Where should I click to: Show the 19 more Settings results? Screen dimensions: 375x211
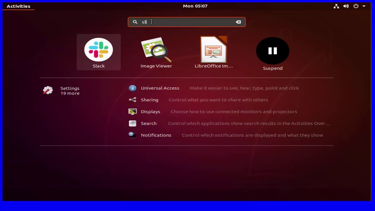point(70,93)
